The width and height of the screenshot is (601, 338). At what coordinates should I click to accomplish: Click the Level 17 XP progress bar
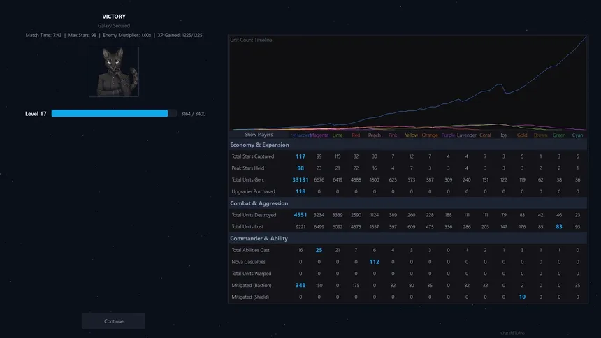pyautogui.click(x=114, y=113)
